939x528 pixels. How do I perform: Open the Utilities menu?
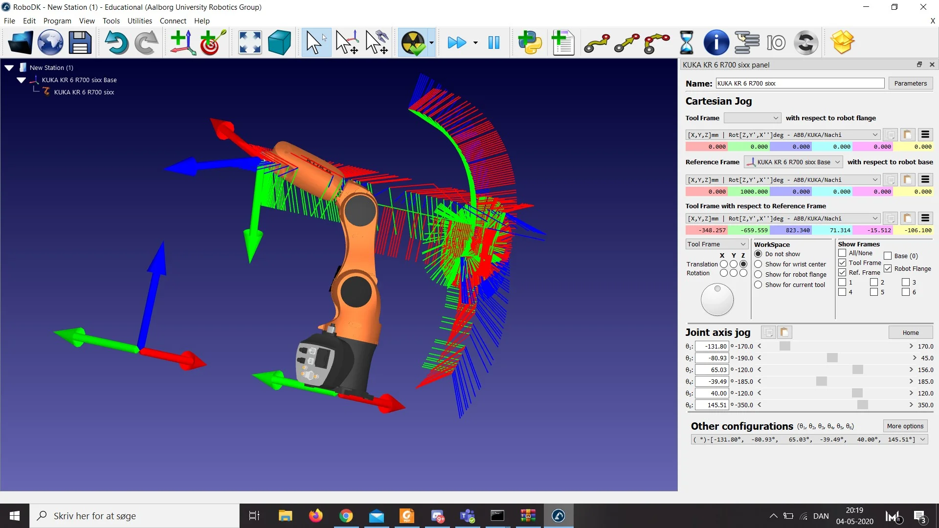pyautogui.click(x=139, y=21)
